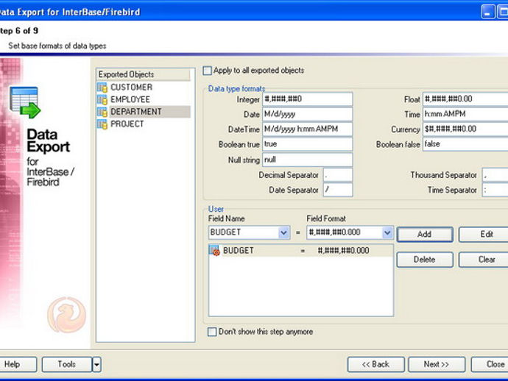Click the EMPLOYEE table icon
The height and width of the screenshot is (381, 508).
tap(102, 100)
